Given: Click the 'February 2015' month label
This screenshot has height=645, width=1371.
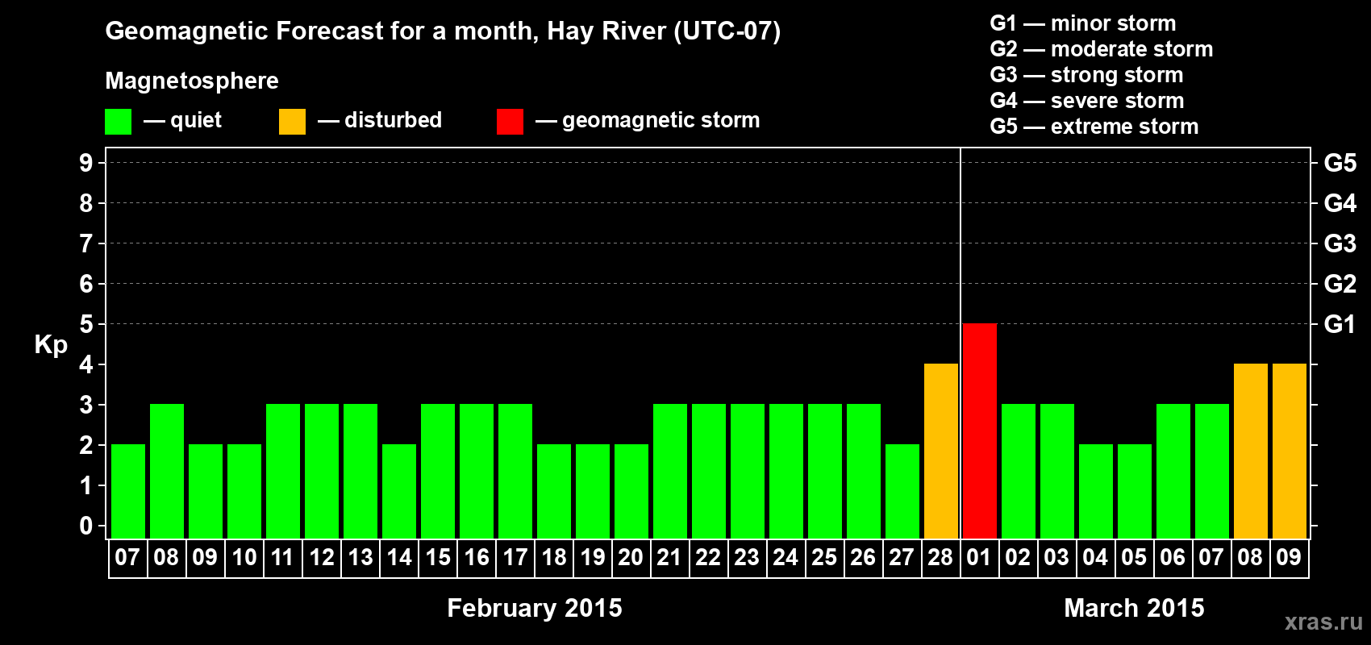Looking at the screenshot, I should click(535, 608).
